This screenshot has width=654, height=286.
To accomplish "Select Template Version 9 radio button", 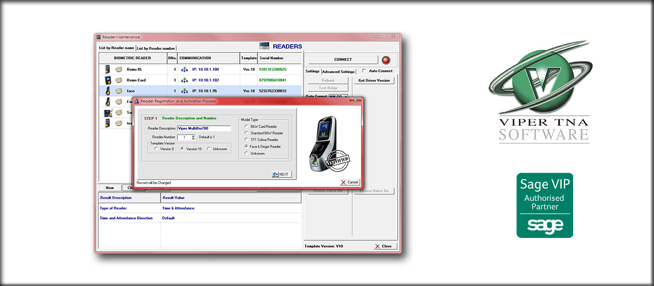I will (156, 149).
